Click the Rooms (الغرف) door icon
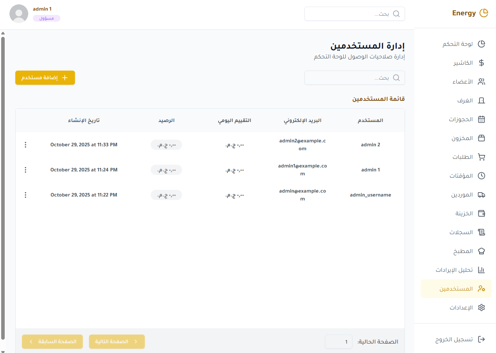The height and width of the screenshot is (353, 496). click(x=481, y=100)
